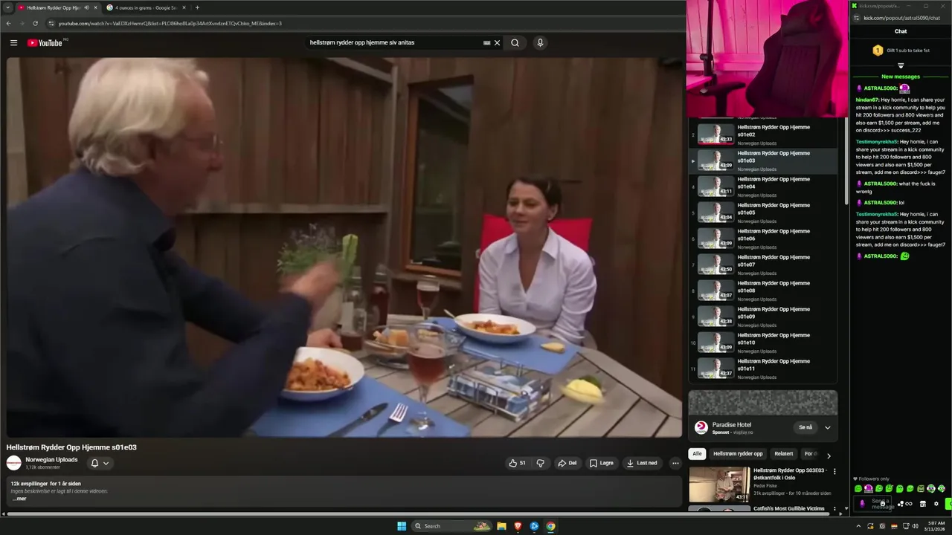Select playlist entry s01e10
Image resolution: width=952 pixels, height=535 pixels.
point(764,343)
